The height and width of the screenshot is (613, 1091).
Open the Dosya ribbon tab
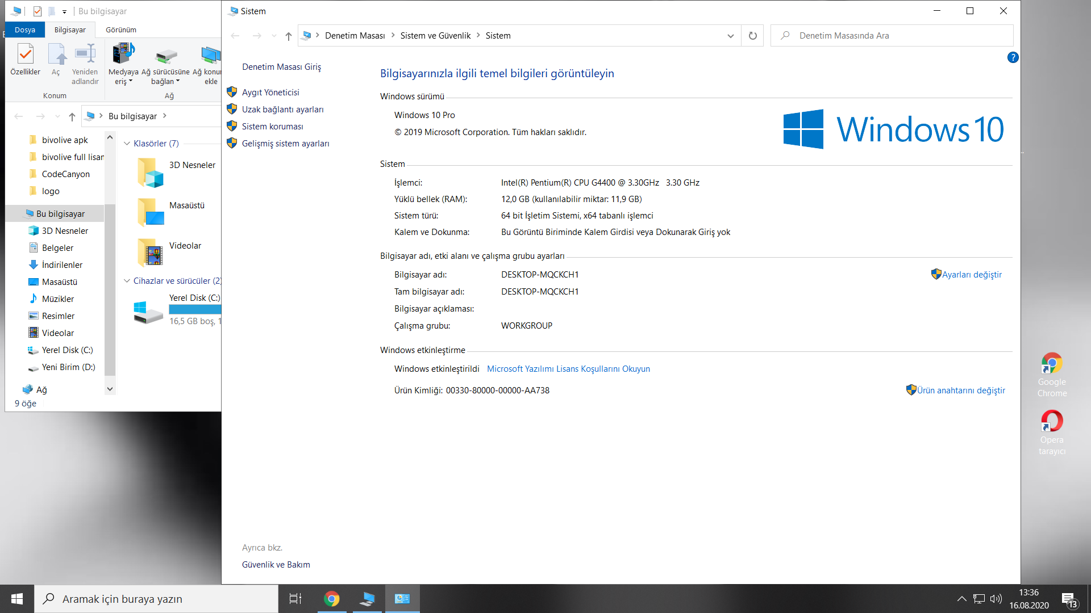(25, 30)
